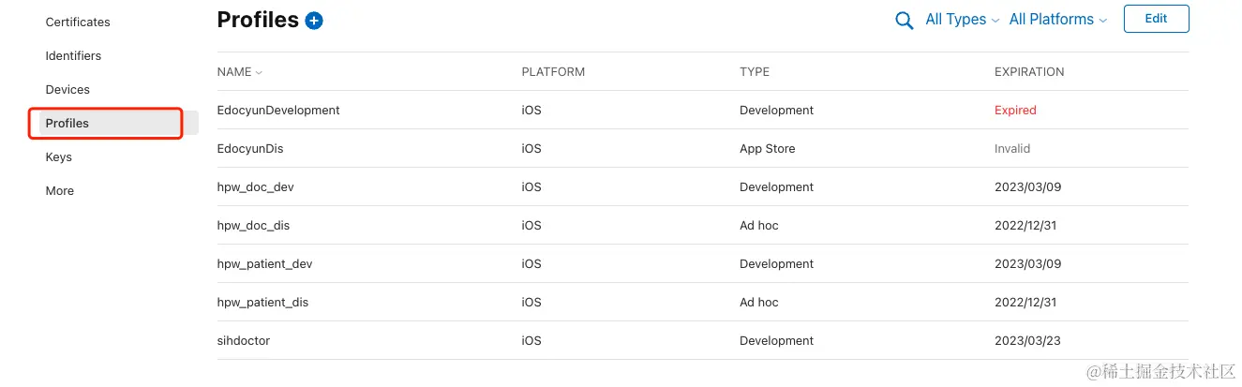This screenshot has height=387, width=1242.
Task: Open the All Types filter dropdown
Action: pos(962,20)
